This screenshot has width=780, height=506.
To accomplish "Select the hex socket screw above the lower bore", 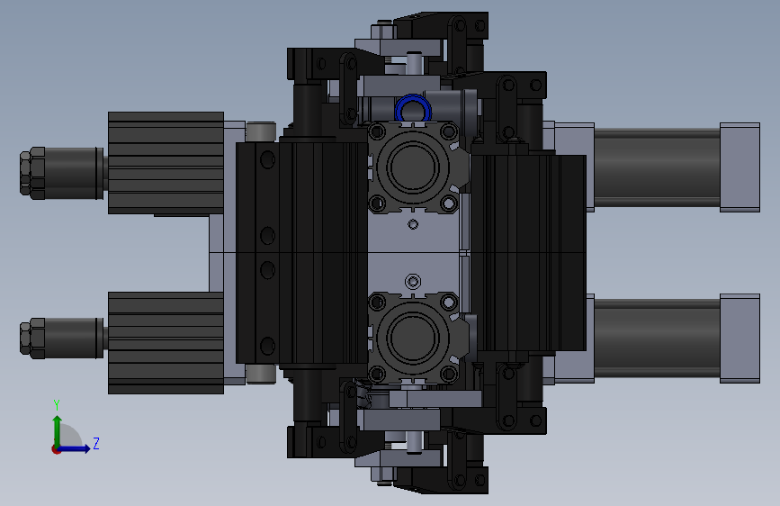I will 413,282.
